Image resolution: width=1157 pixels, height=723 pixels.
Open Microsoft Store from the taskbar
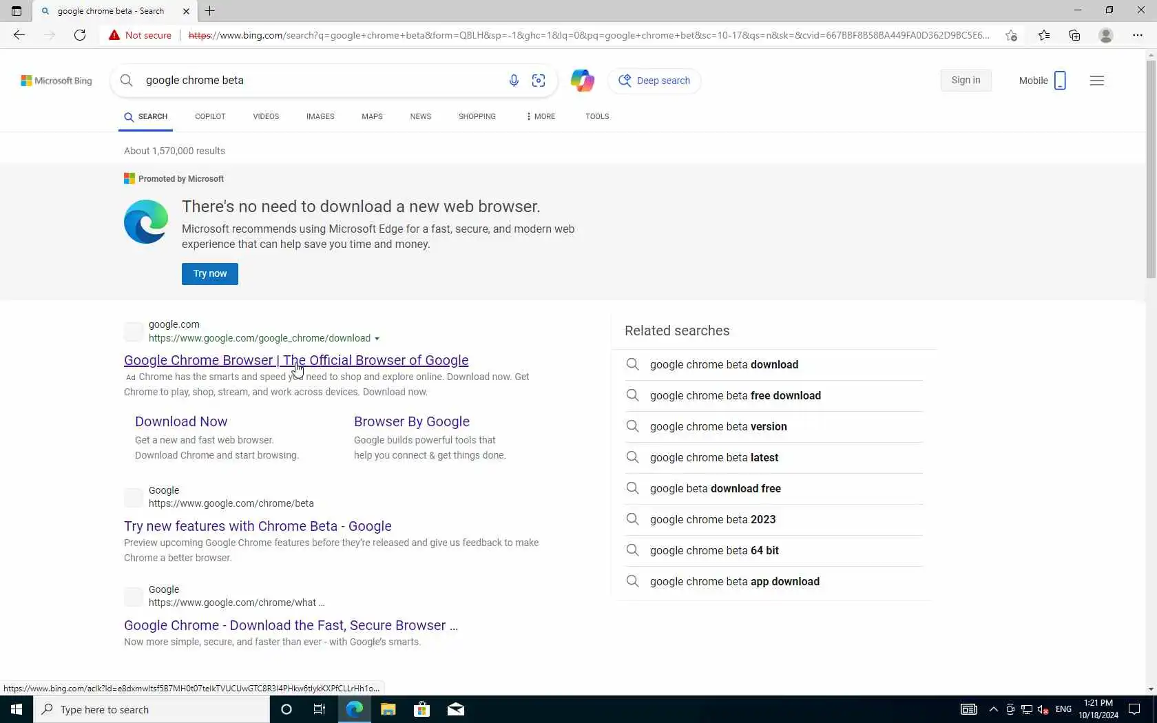coord(421,709)
